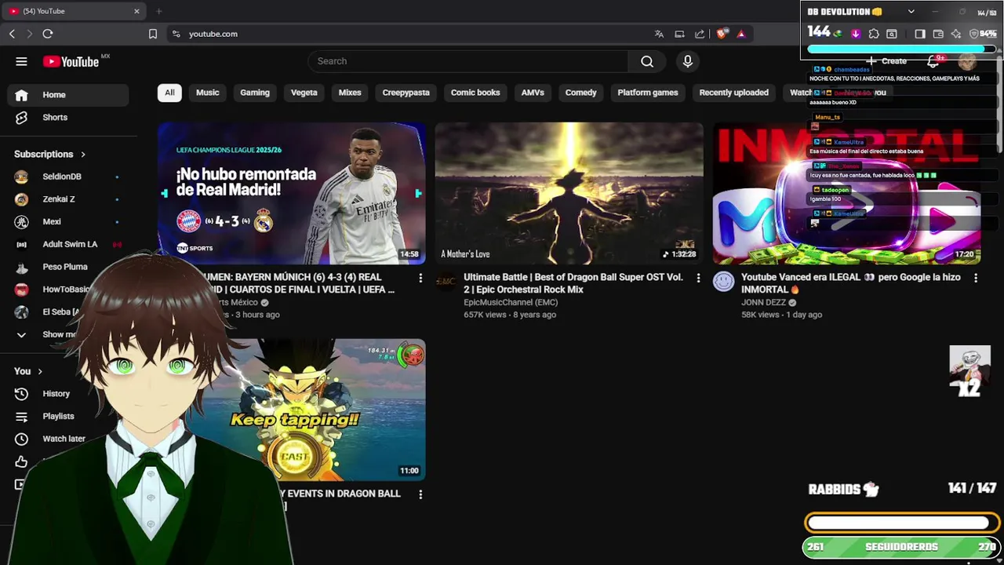Open Brave Rewards triangle icon
The width and height of the screenshot is (1004, 565).
(x=740, y=34)
